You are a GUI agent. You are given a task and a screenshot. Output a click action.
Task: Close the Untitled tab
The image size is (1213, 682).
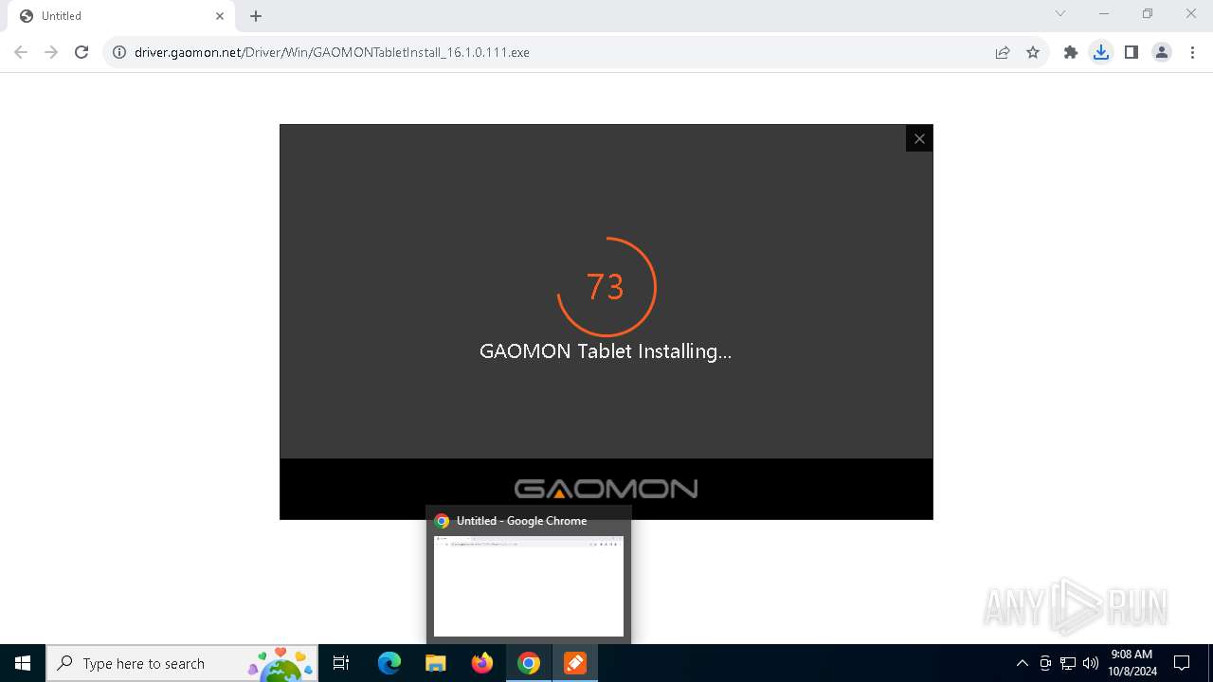coord(219,16)
